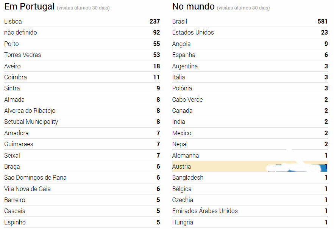Click the Brasil row in world list
This screenshot has height=229, width=334.
(x=179, y=22)
